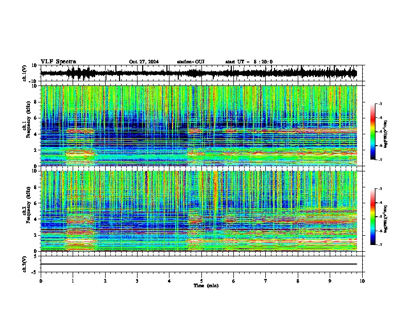Click the '3' tick label on time axis

pyautogui.click(x=137, y=281)
